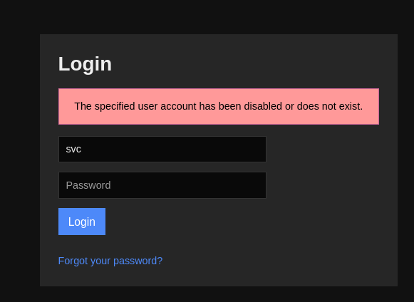Follow the password recovery link
Screen dimensions: 414x302
(110, 261)
